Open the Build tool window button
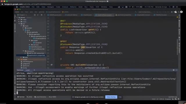 pos(29,97)
